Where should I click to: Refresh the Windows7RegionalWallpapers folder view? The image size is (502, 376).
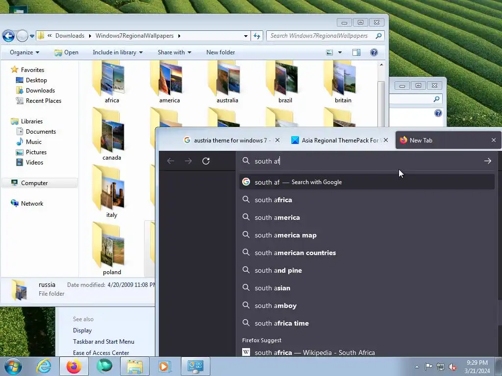pyautogui.click(x=257, y=36)
